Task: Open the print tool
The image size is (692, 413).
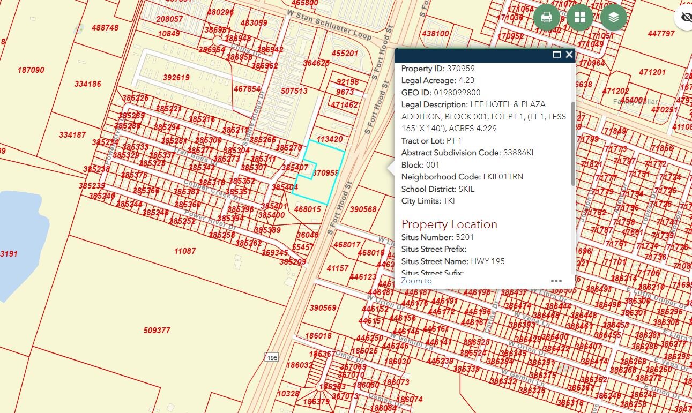Action: click(546, 17)
